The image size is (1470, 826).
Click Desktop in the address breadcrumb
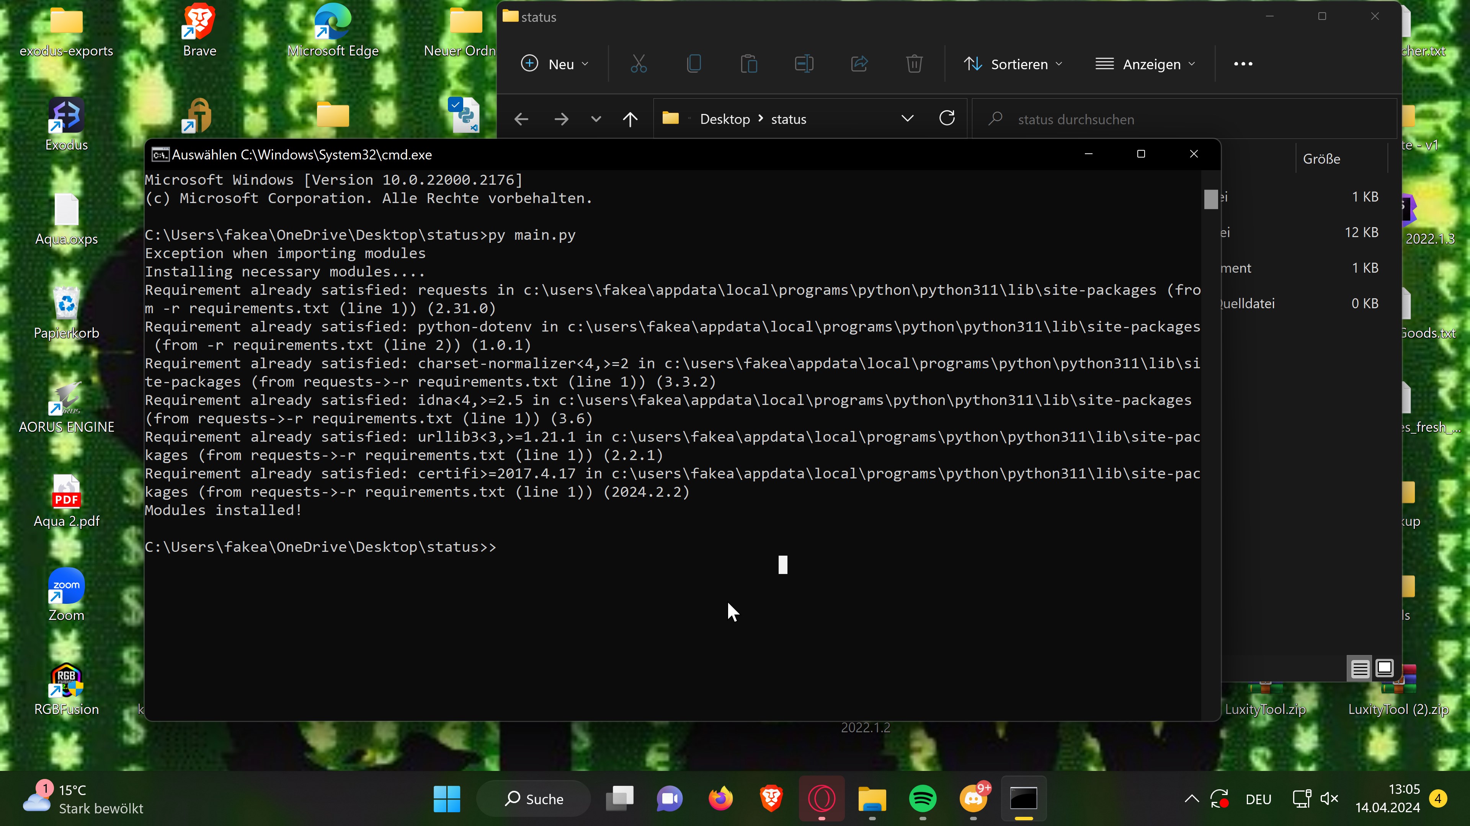(725, 119)
